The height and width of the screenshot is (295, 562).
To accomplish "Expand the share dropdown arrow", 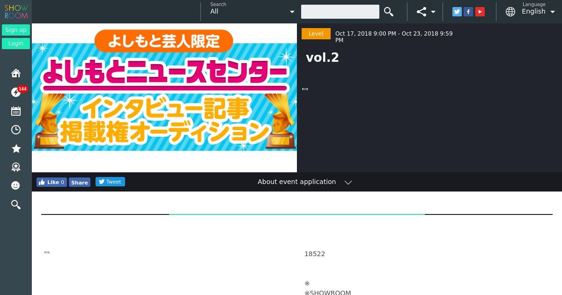I will 433,12.
